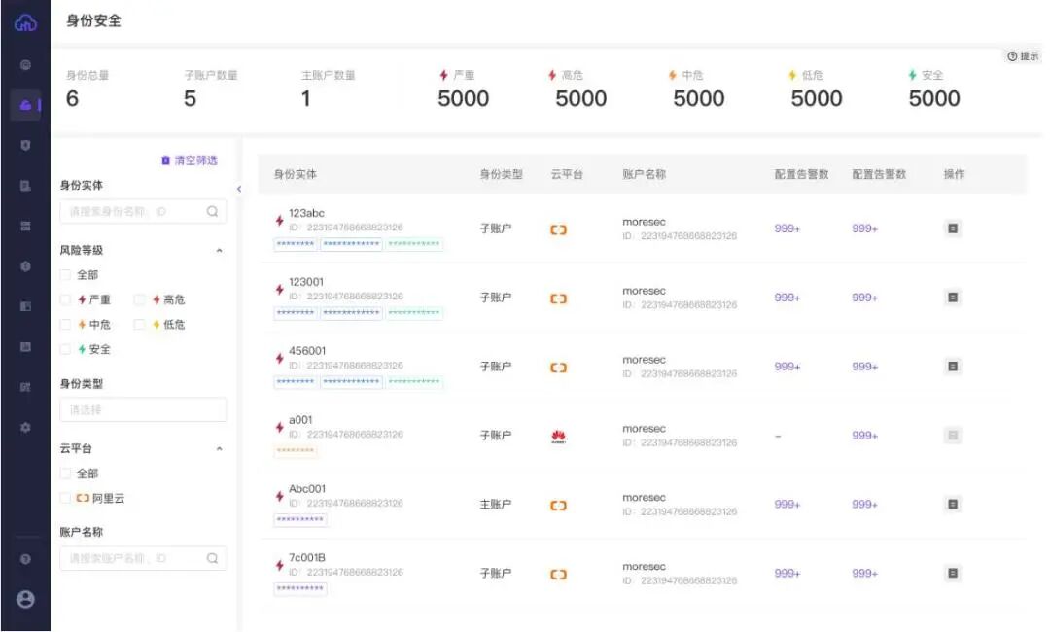Image resolution: width=1050 pixels, height=632 pixels.
Task: Tick the 阿里云 platform checkbox
Action: tap(66, 498)
